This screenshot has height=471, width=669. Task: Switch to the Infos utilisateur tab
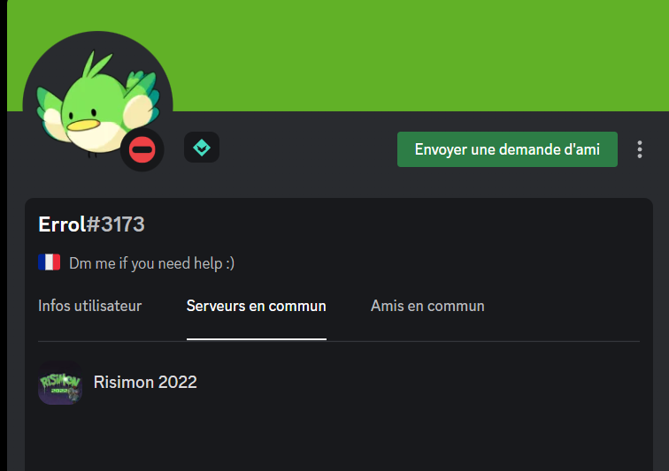(x=89, y=306)
